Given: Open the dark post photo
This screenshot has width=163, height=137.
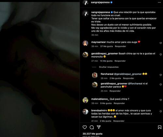Looking at the screenshot, I should point(40,69).
